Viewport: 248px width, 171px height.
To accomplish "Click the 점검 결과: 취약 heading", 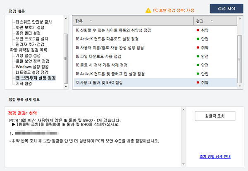I will (23, 113).
